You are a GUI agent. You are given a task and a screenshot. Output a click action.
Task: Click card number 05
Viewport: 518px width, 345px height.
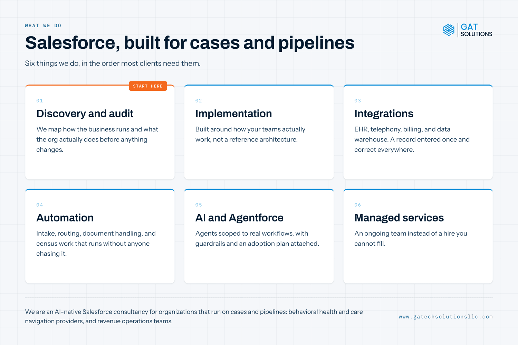pos(199,205)
